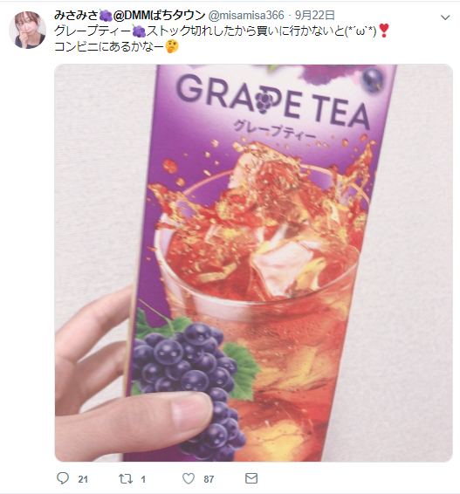Open the tweet options chevron menu
The height and width of the screenshot is (494, 460).
(x=445, y=17)
